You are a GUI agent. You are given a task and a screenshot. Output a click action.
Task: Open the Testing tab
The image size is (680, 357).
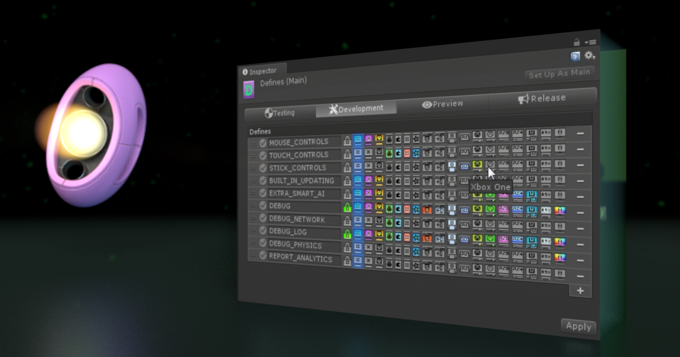tap(282, 112)
